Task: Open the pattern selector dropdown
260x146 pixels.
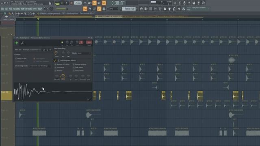Action: point(129,9)
